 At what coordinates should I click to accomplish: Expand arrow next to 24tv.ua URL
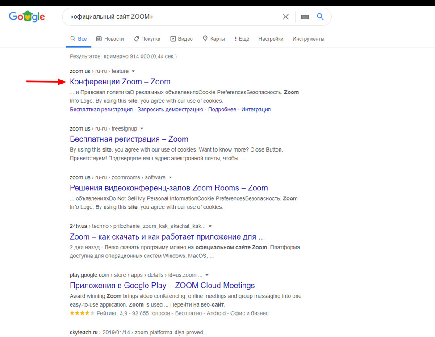pos(210,226)
